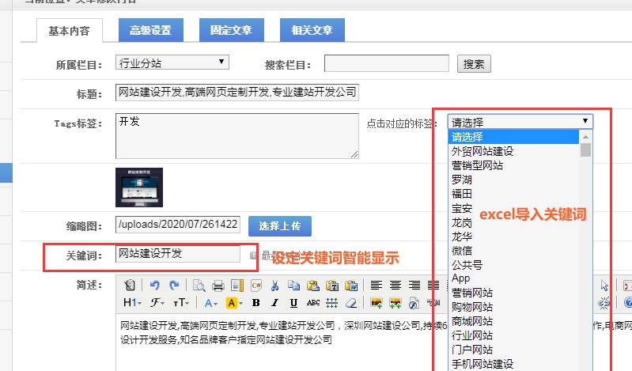Switch to the 高级设置 tab
Image resolution: width=632 pixels, height=371 pixels.
pyautogui.click(x=150, y=31)
